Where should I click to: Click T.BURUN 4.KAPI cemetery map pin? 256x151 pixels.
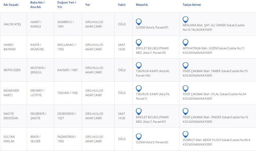(x=139, y=65)
